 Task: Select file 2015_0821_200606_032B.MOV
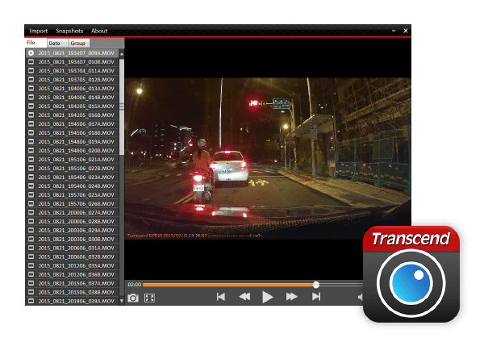tap(73, 257)
